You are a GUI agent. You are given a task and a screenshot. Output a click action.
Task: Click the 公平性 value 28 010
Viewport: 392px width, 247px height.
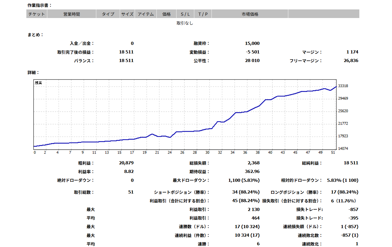253,61
